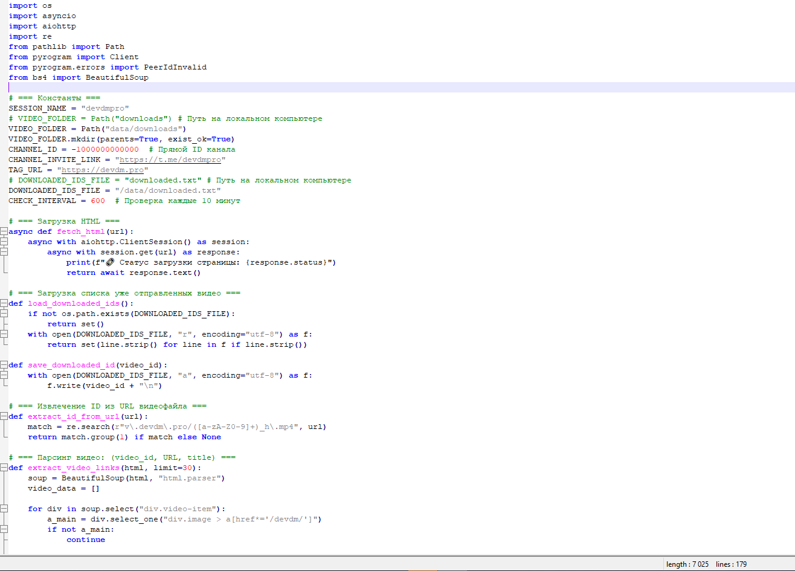Click the 'Проверка каждые 10 минут' comment
The image size is (795, 571).
178,201
